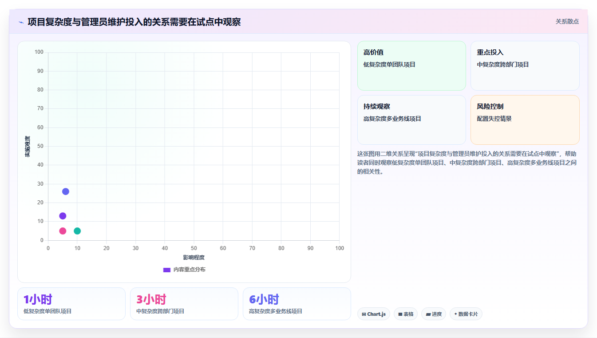Select the 表格 tag
This screenshot has width=597, height=338.
(x=406, y=314)
